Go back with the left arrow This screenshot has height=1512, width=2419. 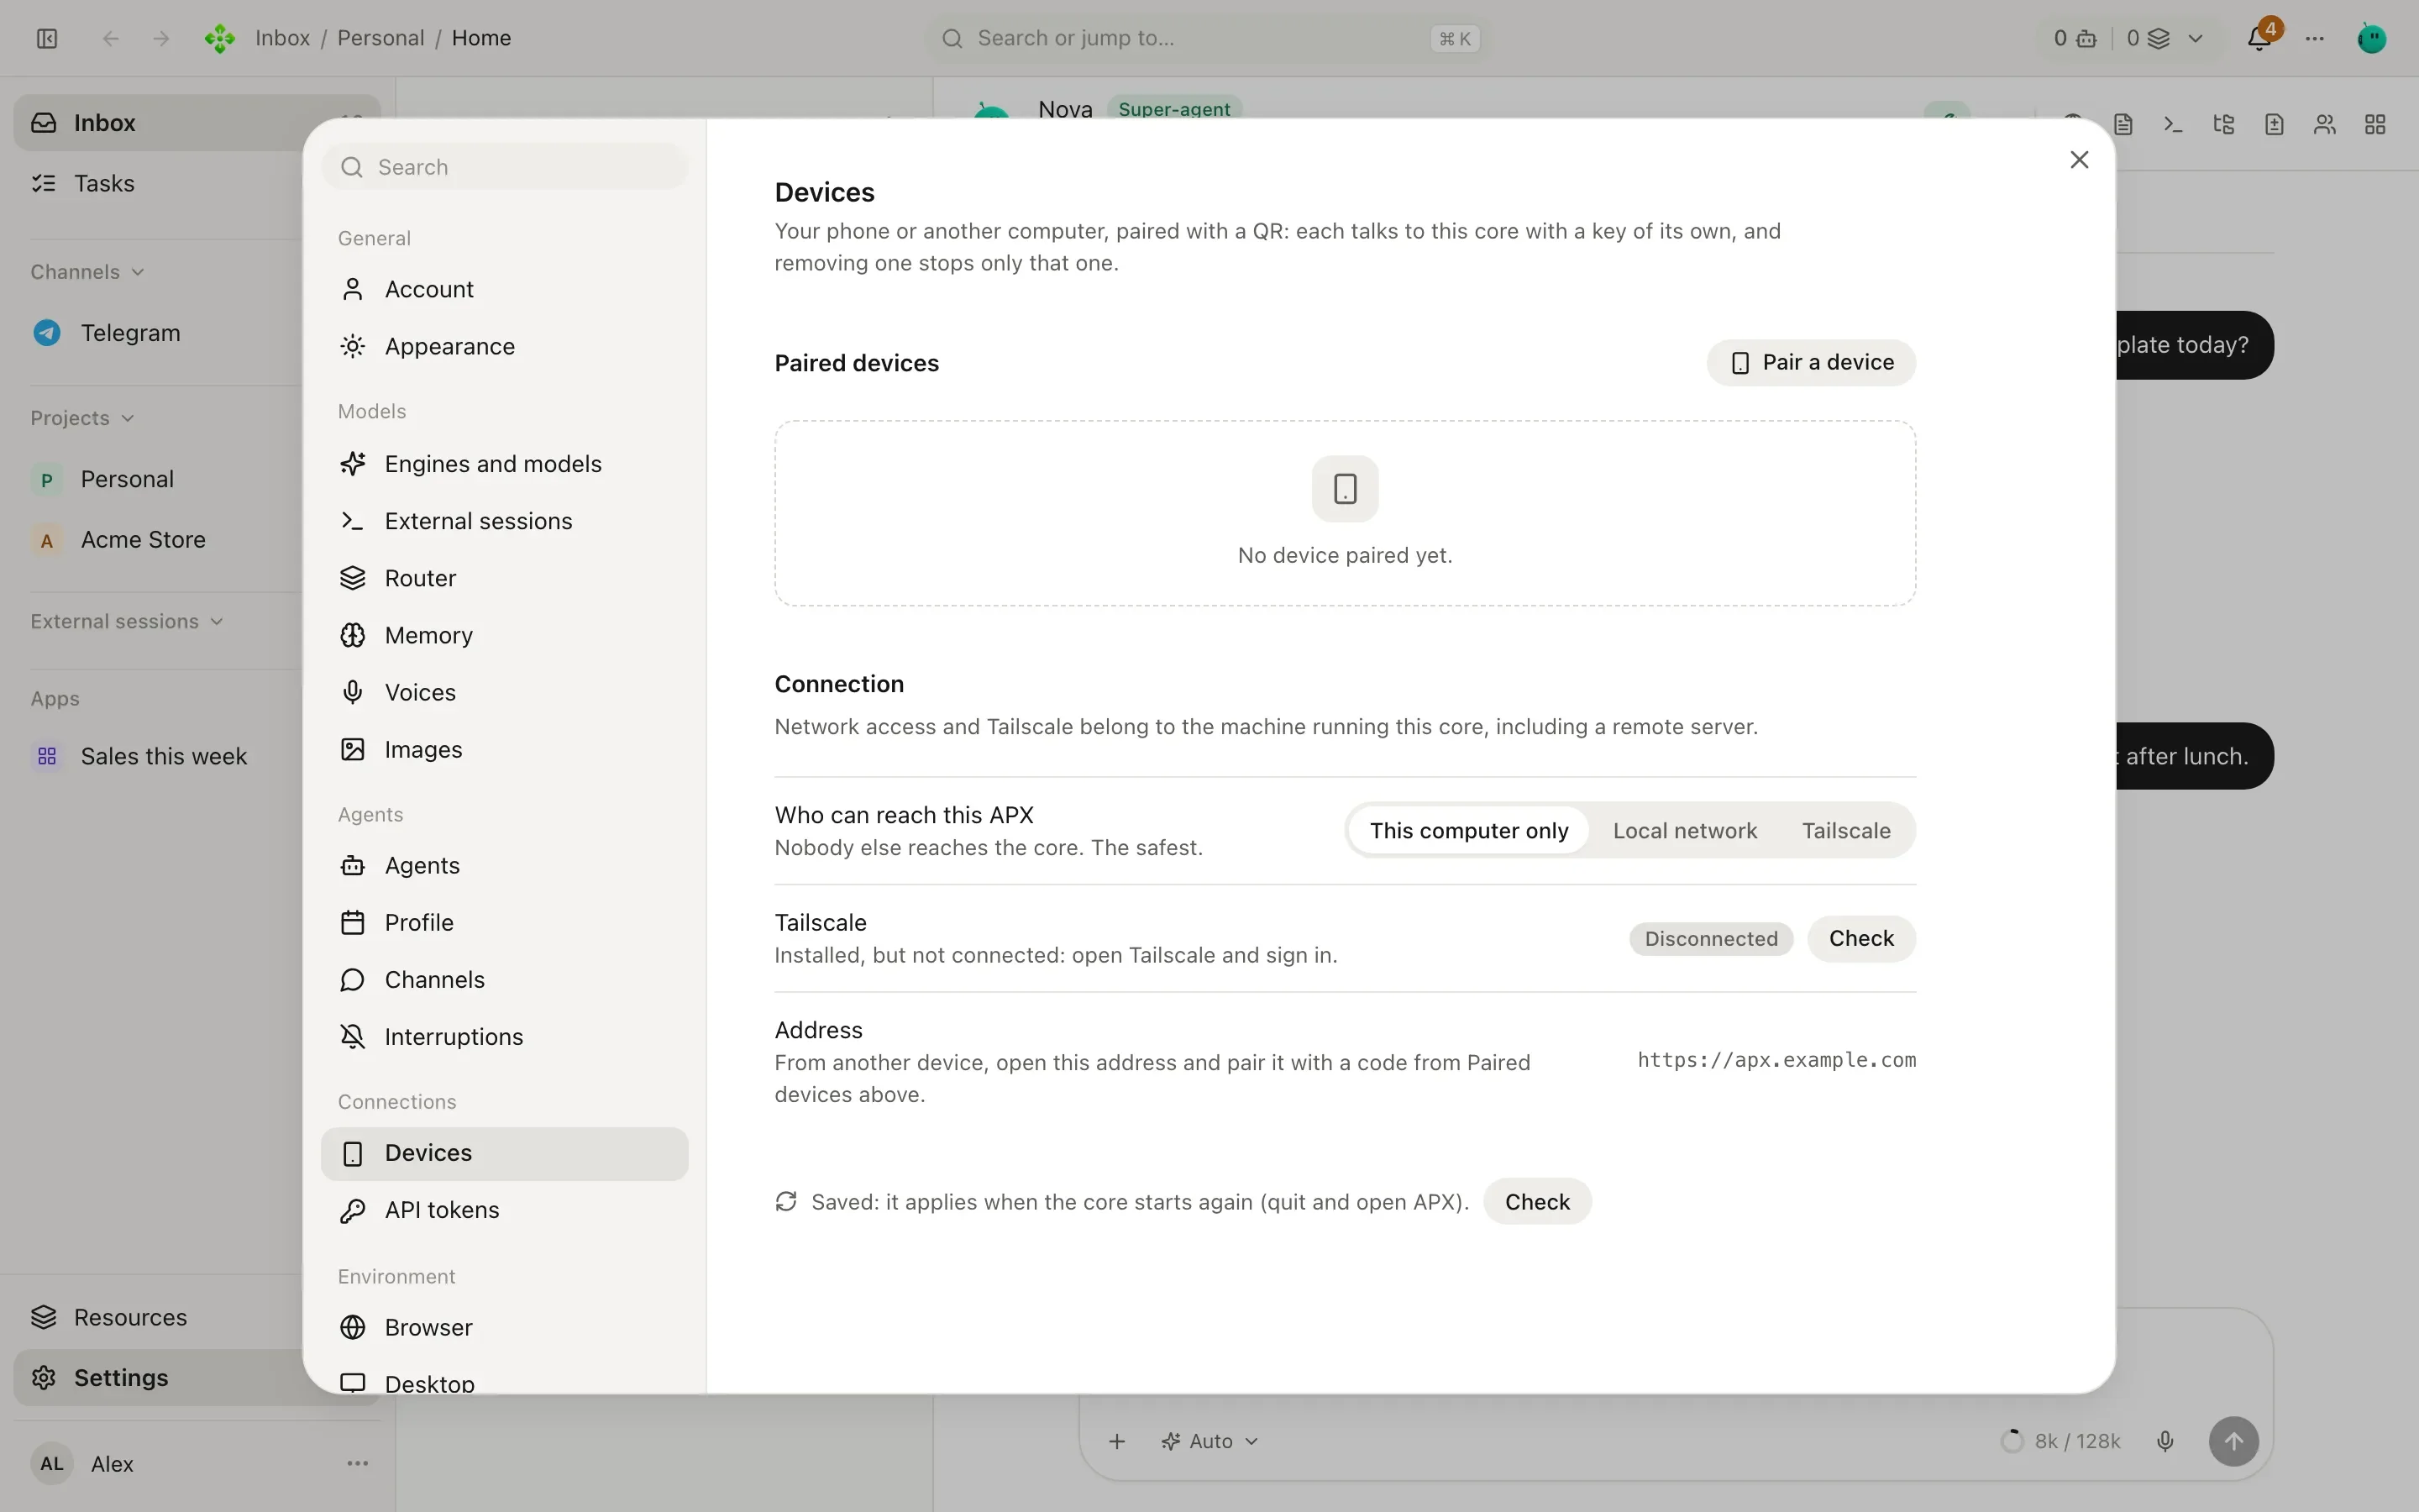click(x=111, y=38)
